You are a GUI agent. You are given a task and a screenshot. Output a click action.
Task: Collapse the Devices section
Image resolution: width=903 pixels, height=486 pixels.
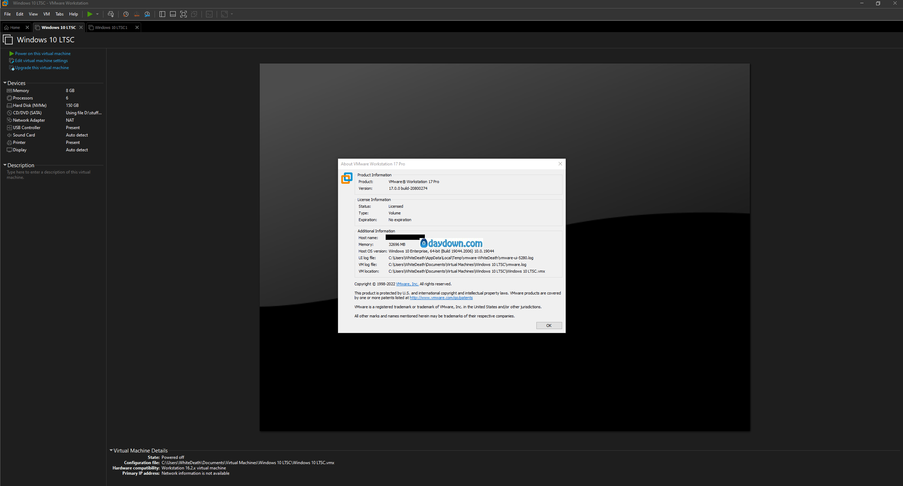(5, 83)
